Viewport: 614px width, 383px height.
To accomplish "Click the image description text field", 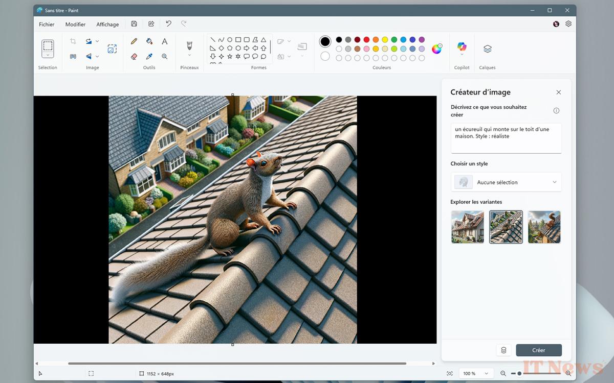I will (x=506, y=138).
